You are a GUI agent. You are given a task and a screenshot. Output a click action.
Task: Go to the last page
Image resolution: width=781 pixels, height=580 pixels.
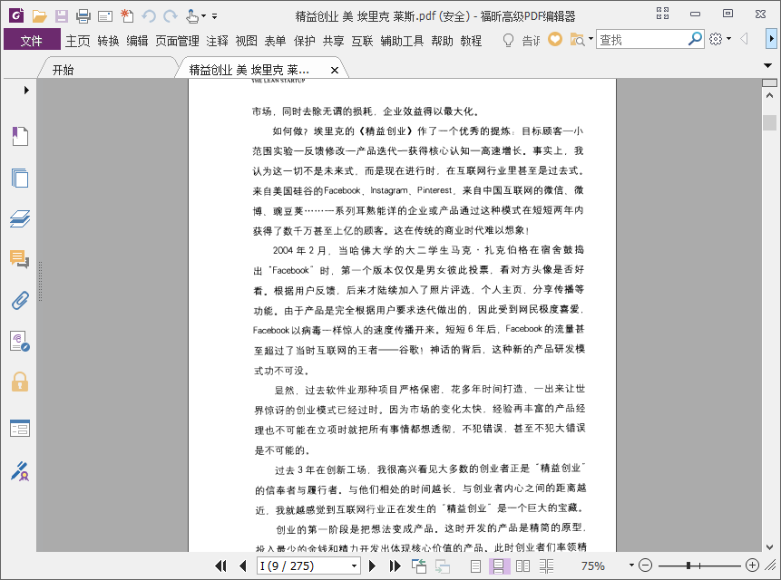coord(395,565)
